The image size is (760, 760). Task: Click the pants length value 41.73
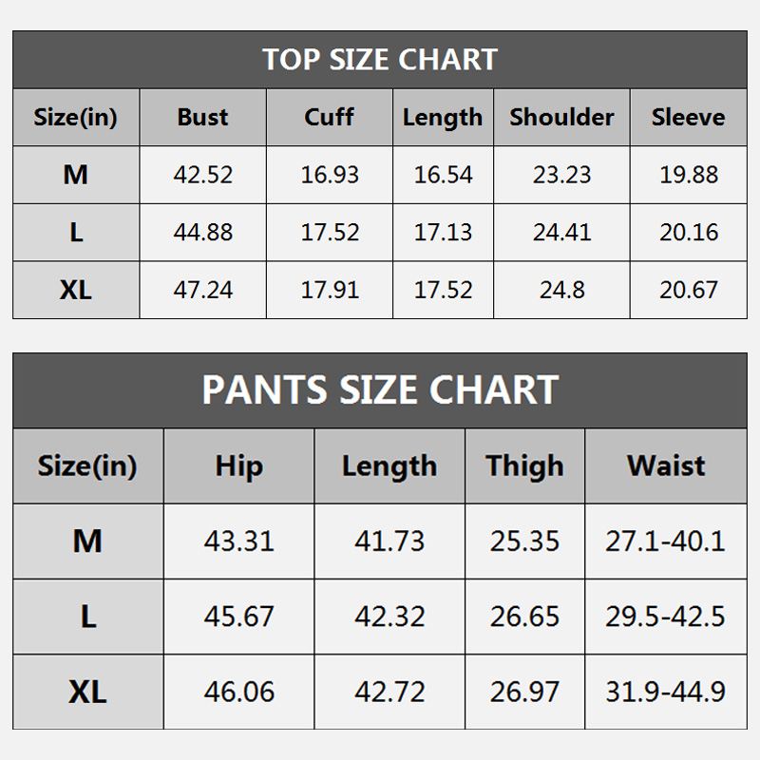[389, 541]
